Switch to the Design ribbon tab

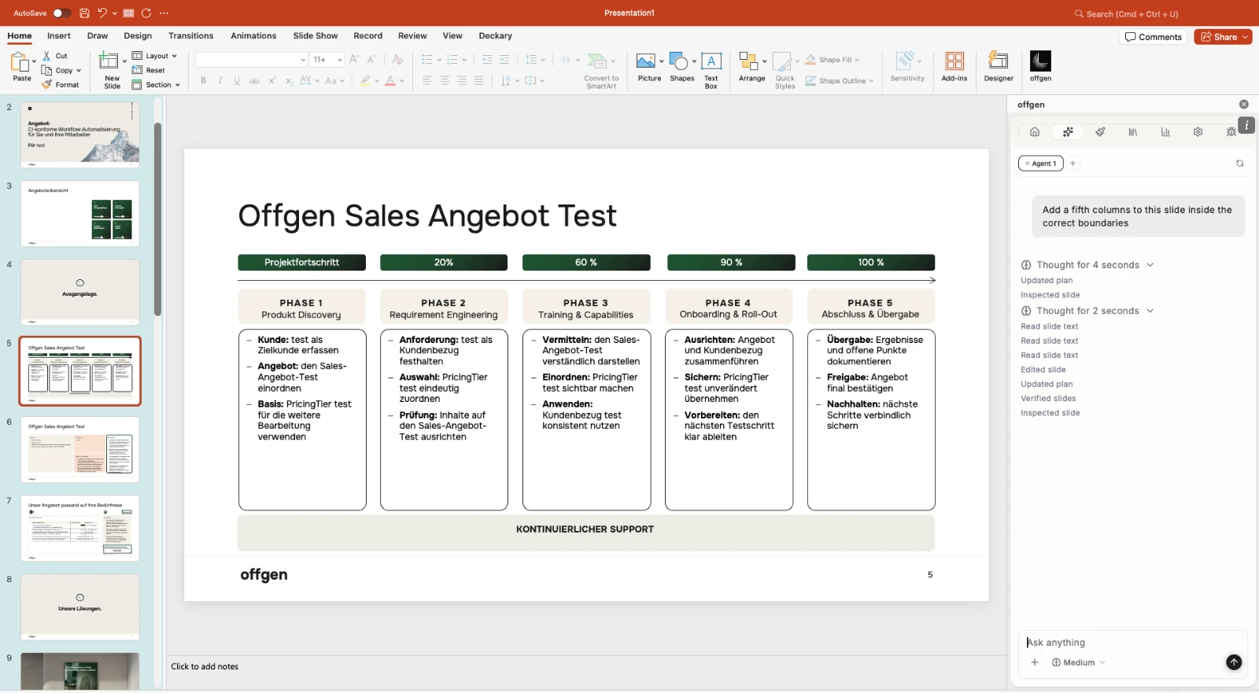138,36
